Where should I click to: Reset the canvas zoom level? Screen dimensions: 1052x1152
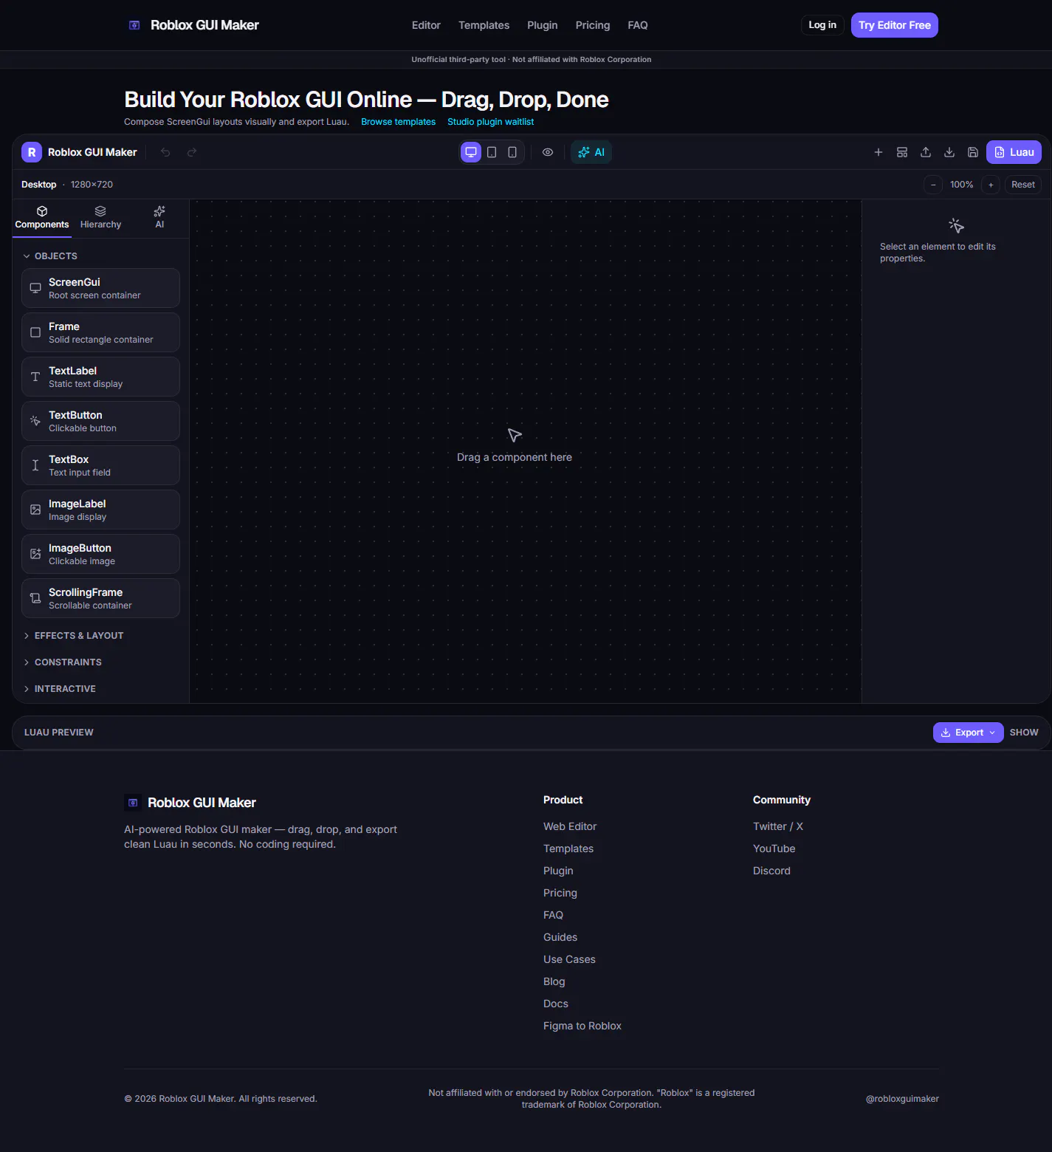pos(1023,185)
